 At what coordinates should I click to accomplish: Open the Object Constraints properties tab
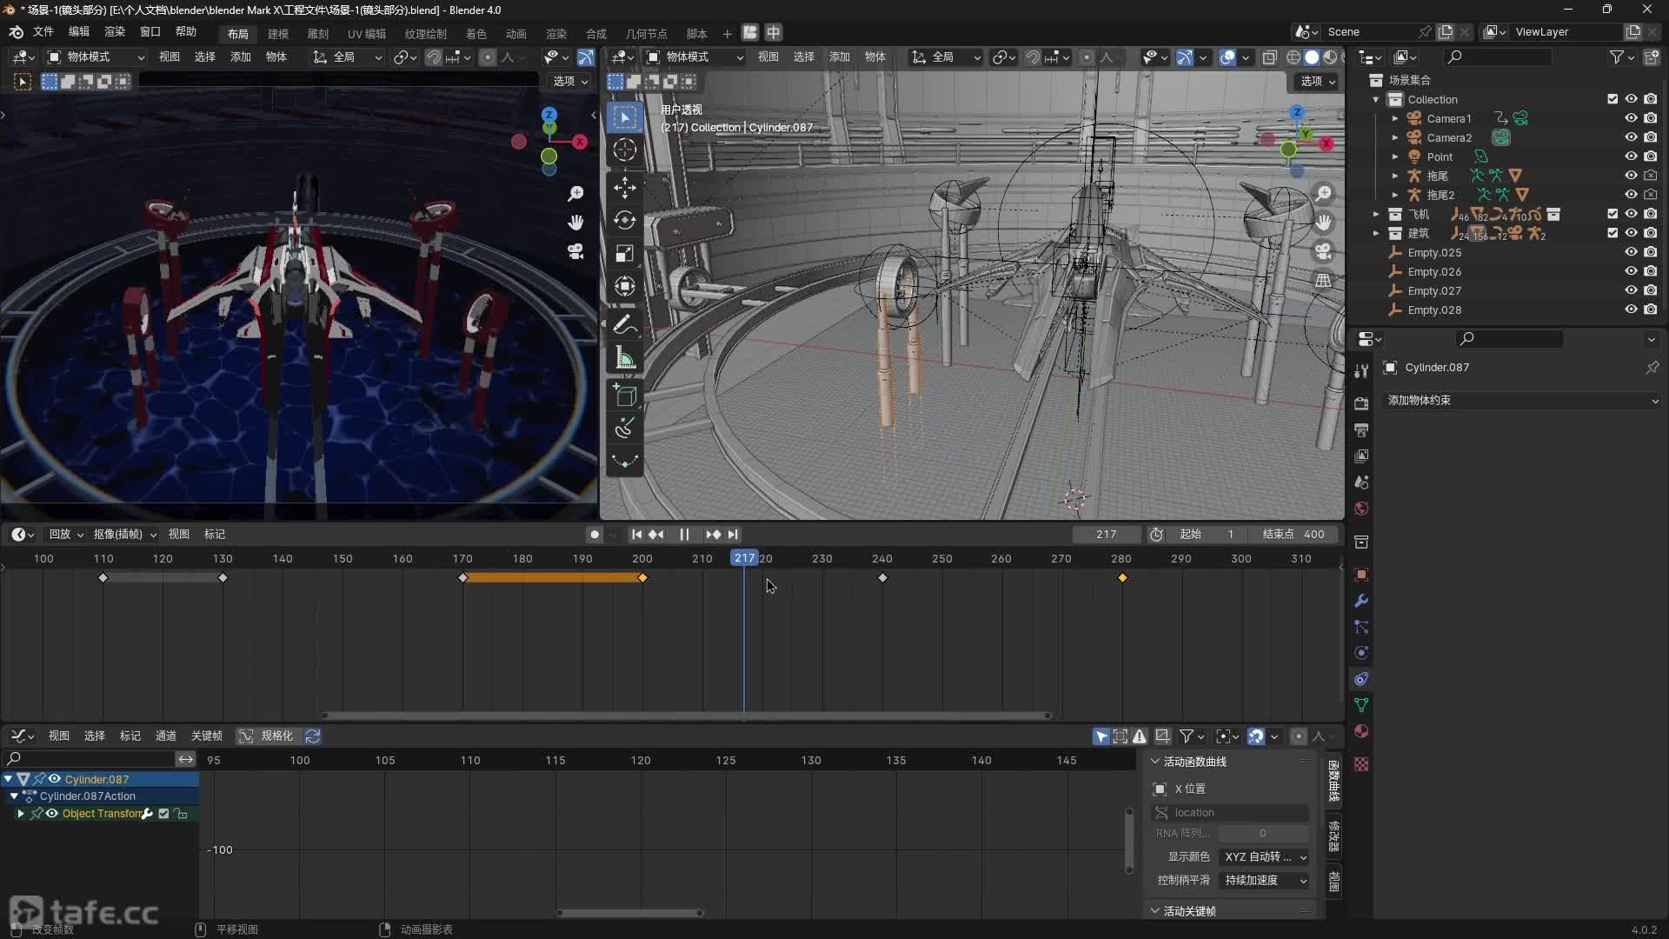coord(1361,679)
